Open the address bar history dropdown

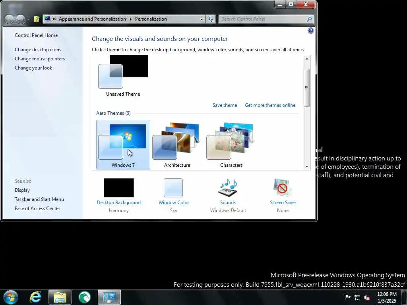[x=202, y=19]
